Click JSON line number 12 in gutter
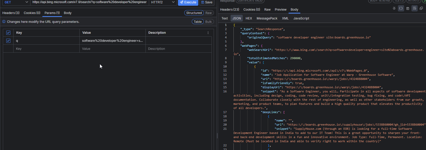This screenshot has height=150, width=426. [225, 75]
